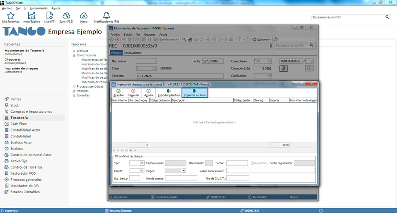
Task: Click Importar archivo button
Action: pos(195,93)
